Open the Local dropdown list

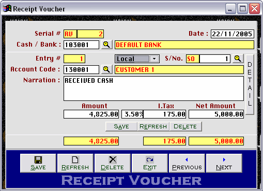pyautogui.click(x=154, y=59)
